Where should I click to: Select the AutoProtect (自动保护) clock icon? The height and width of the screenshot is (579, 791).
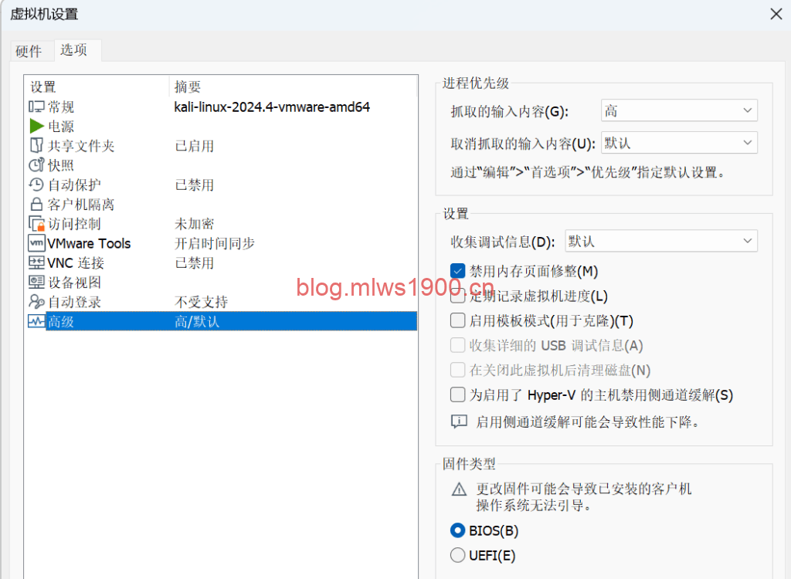click(x=36, y=185)
